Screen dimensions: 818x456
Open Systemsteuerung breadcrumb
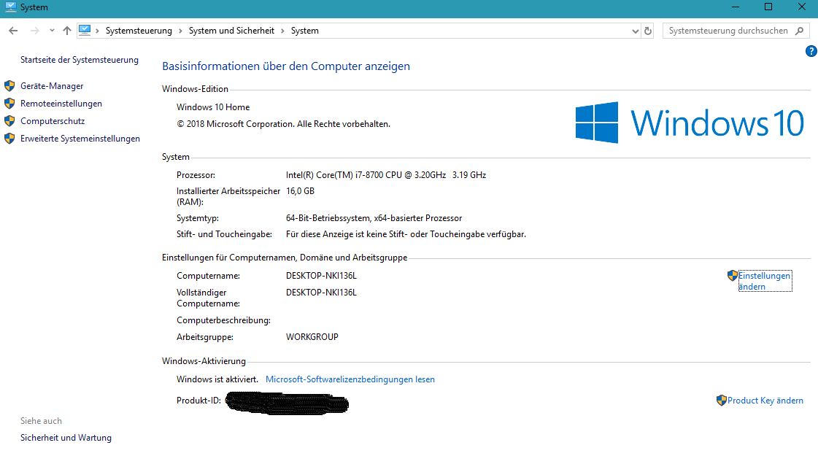click(139, 31)
